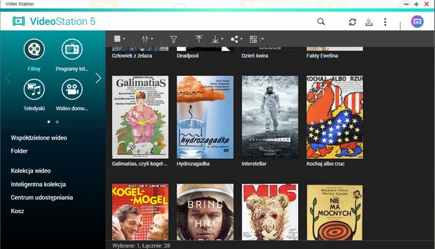Select the Kogel-Mogel movie poster
435x249 pixels.
click(140, 212)
